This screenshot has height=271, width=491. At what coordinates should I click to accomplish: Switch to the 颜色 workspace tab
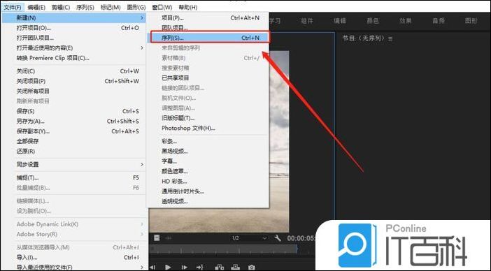click(x=373, y=21)
